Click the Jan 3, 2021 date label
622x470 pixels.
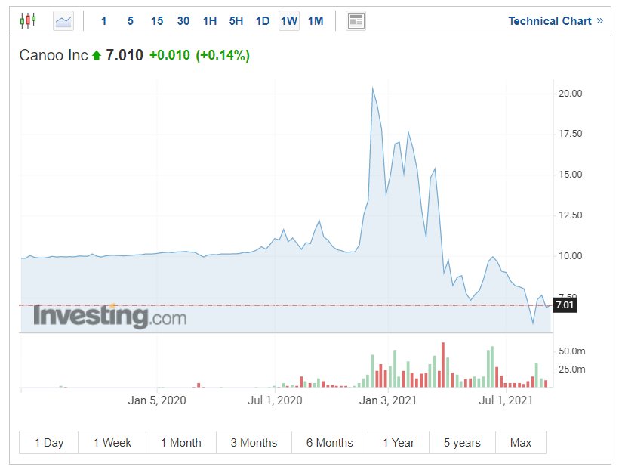click(387, 400)
